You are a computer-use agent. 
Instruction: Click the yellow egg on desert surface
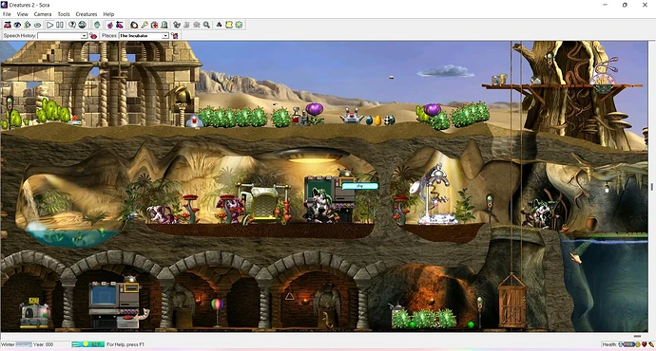click(x=377, y=120)
